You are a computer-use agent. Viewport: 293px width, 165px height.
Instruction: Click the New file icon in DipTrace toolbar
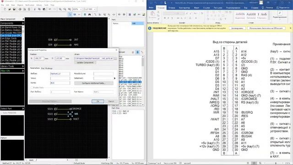[x=5, y=9]
